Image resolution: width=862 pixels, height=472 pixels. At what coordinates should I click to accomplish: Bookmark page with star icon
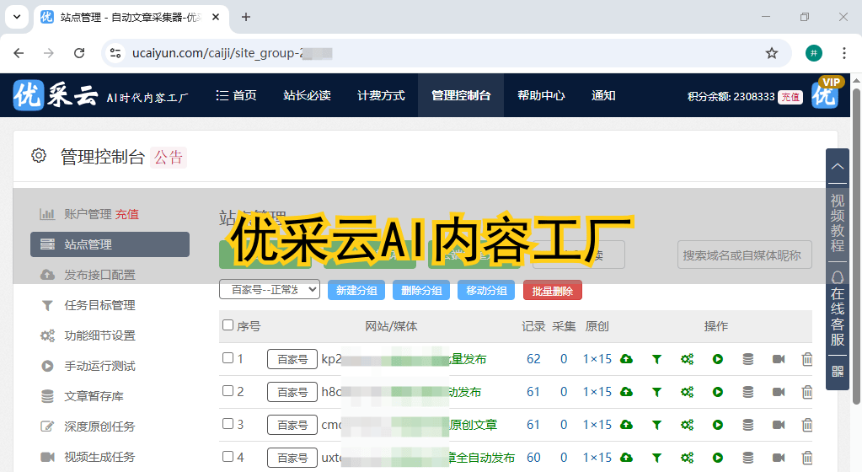pyautogui.click(x=771, y=53)
